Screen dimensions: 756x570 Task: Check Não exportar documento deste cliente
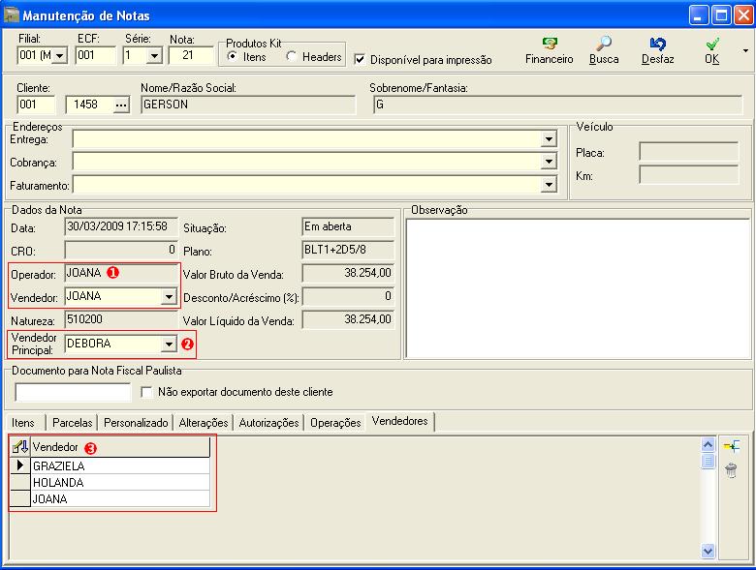[147, 392]
